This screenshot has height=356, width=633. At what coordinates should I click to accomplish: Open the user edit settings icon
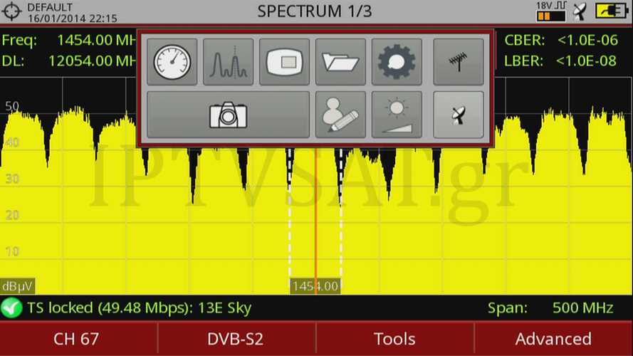(x=340, y=115)
